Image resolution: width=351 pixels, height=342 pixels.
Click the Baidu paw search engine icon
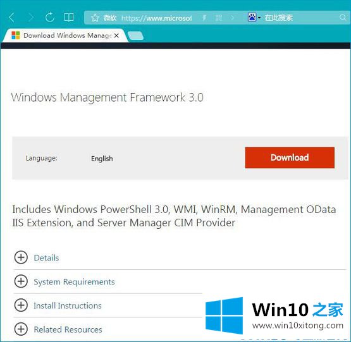tap(252, 17)
